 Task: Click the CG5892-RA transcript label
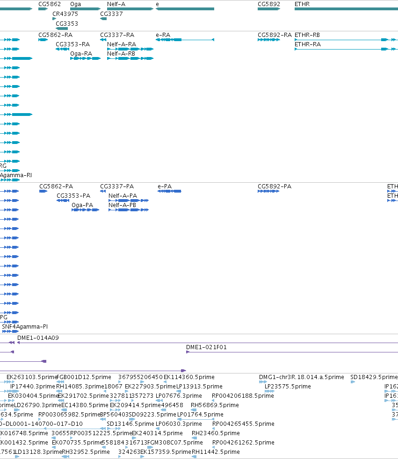pyautogui.click(x=275, y=35)
